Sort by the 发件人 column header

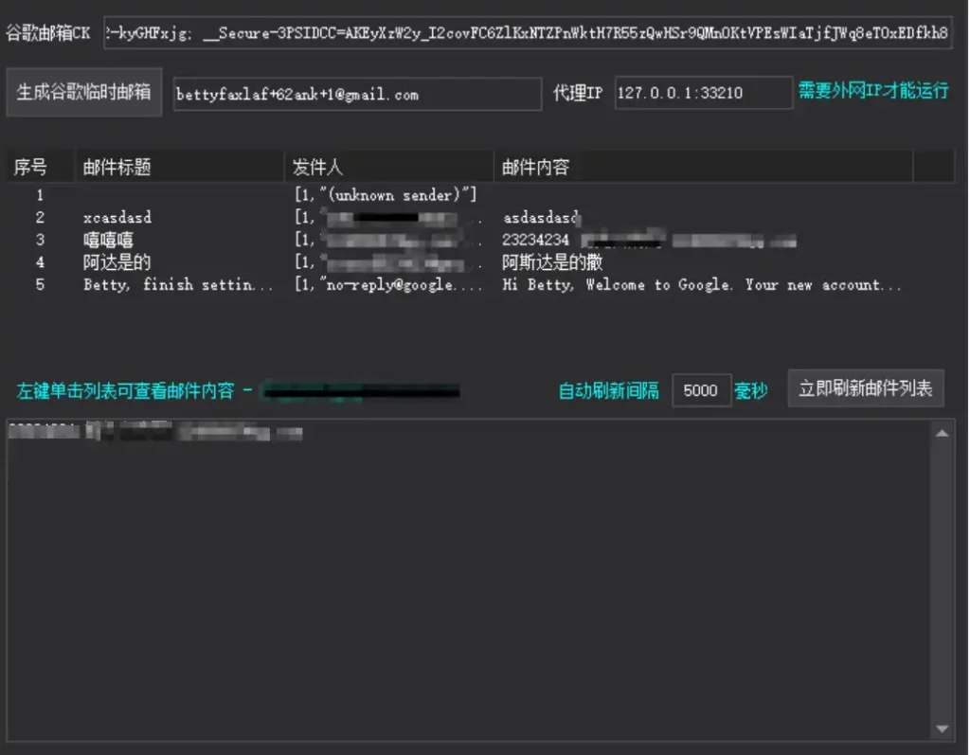click(x=389, y=167)
